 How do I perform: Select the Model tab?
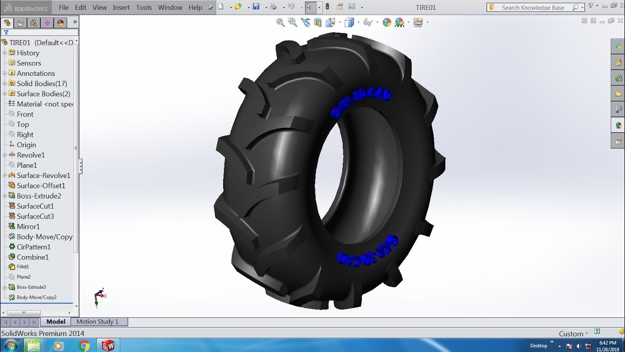[56, 322]
